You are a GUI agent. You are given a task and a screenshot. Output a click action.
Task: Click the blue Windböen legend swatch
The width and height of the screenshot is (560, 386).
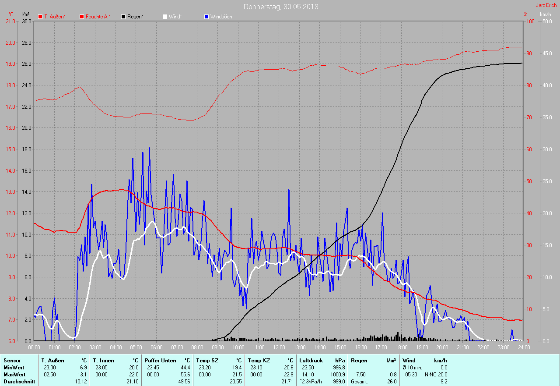pyautogui.click(x=206, y=17)
